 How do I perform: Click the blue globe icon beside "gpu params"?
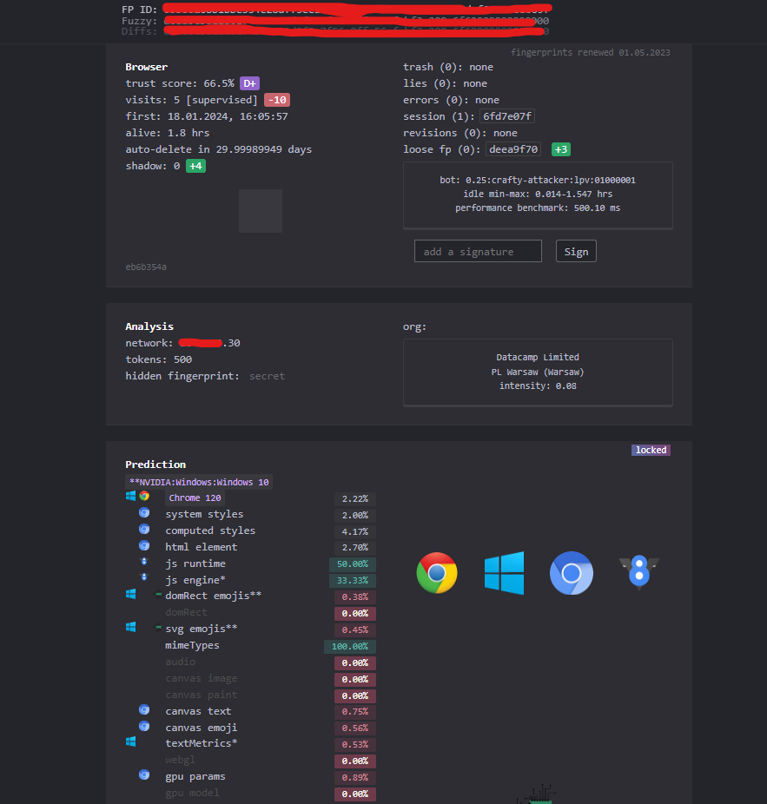coord(144,774)
